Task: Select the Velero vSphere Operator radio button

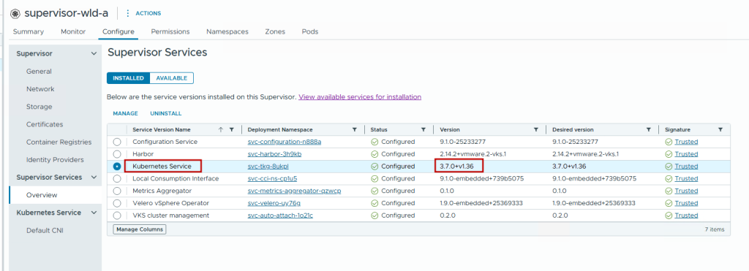Action: 117,203
